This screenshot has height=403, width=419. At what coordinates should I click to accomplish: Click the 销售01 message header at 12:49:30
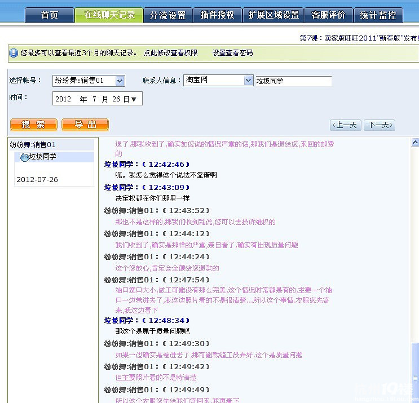coord(157,344)
